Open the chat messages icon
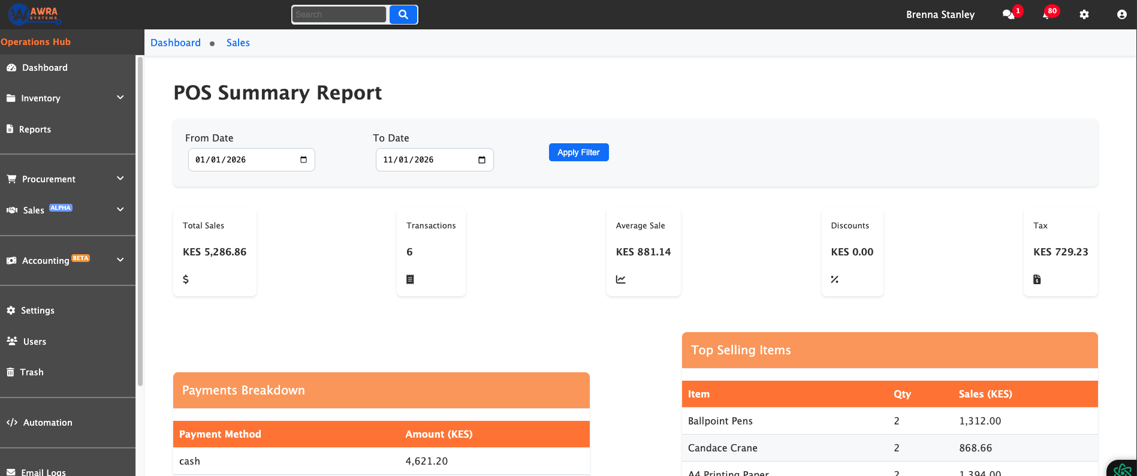This screenshot has width=1137, height=476. pos(1008,14)
